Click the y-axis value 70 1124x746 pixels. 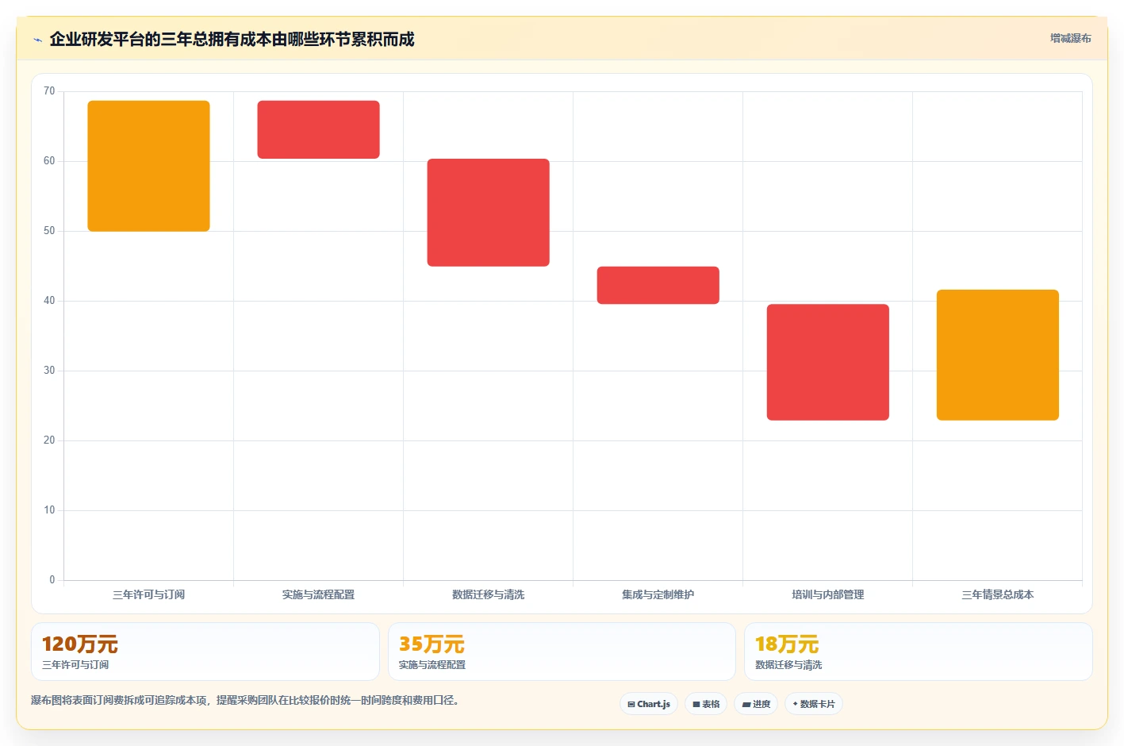coord(49,91)
